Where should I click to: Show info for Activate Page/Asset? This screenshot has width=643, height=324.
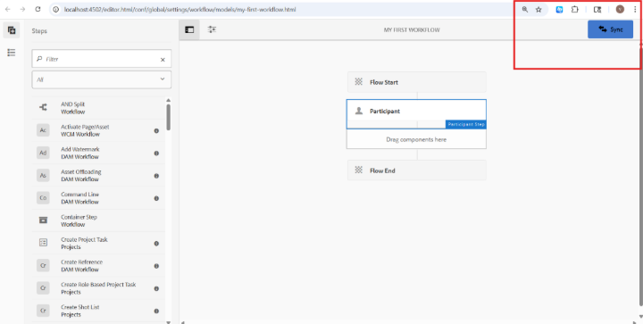(x=156, y=130)
